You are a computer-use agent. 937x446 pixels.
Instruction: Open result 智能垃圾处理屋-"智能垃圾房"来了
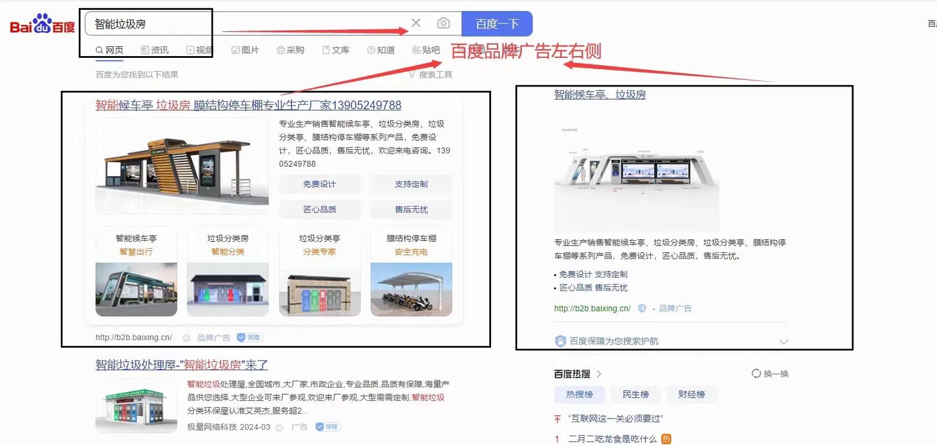click(182, 365)
